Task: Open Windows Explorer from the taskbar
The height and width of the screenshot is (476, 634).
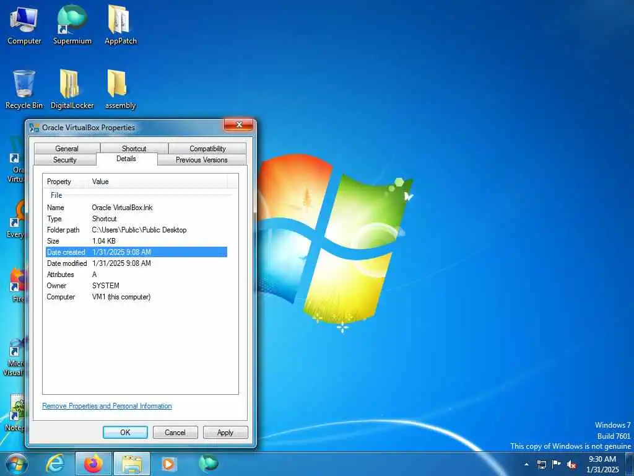Action: (x=132, y=464)
